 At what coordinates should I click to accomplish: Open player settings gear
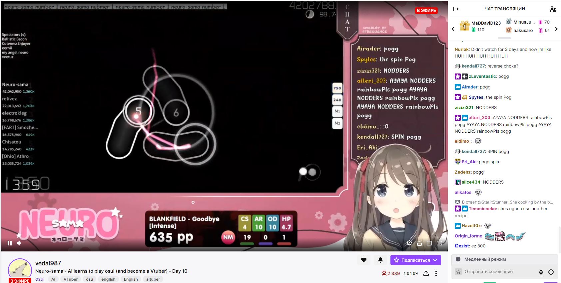(409, 243)
